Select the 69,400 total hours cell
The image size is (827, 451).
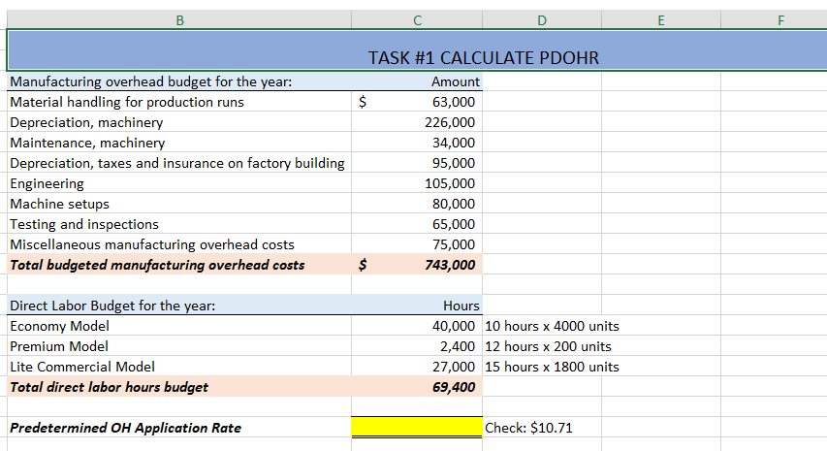click(417, 387)
